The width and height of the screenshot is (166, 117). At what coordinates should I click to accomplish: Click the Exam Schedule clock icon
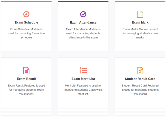tap(26, 14)
